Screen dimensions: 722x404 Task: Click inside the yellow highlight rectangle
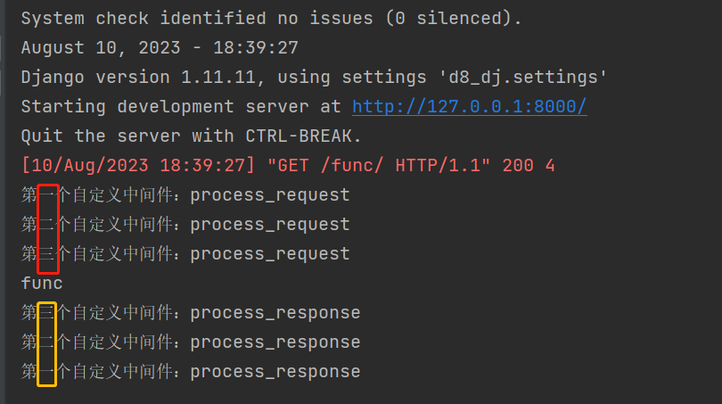click(x=47, y=344)
